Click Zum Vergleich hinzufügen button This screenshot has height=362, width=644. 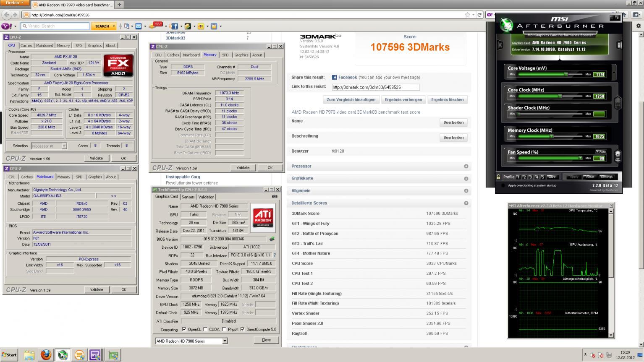click(351, 99)
